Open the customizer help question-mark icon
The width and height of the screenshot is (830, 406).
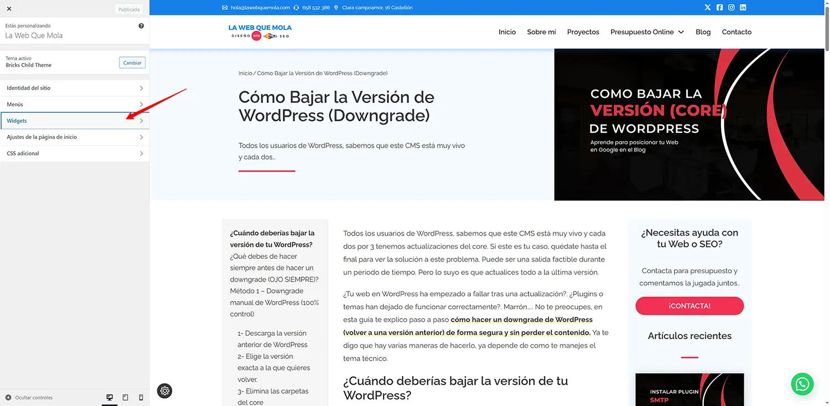point(141,26)
